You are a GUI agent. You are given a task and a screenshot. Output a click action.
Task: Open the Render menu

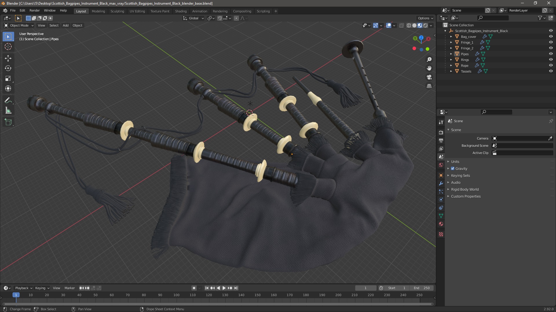(x=34, y=10)
